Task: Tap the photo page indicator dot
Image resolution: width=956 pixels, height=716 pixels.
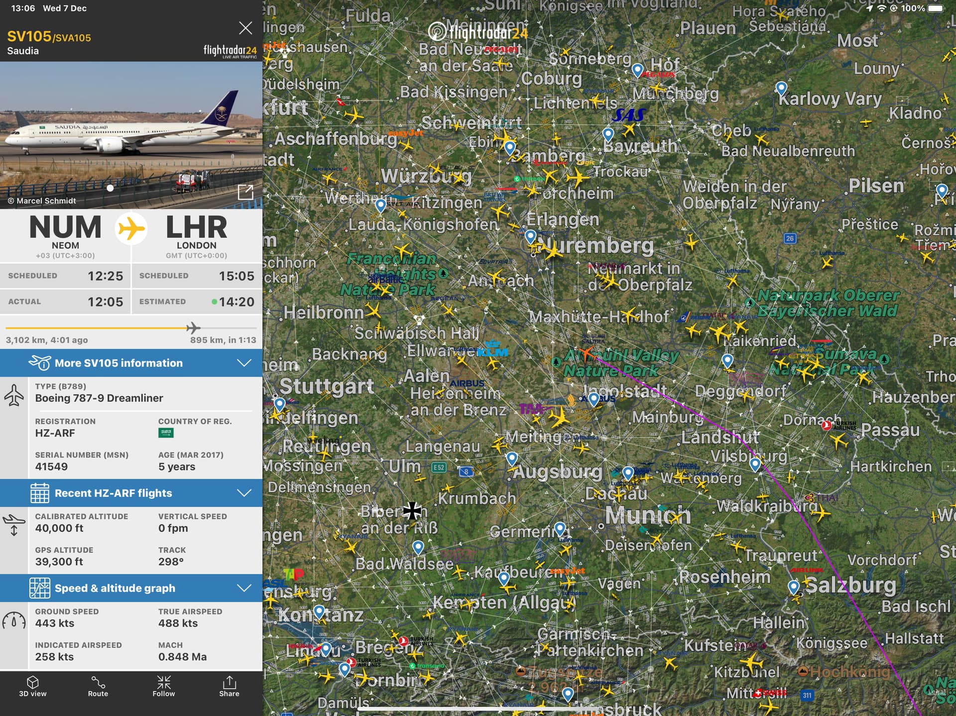Action: pyautogui.click(x=110, y=188)
